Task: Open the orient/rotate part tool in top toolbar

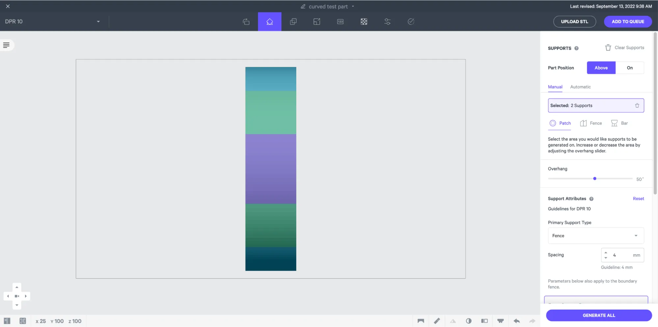Action: 246,22
